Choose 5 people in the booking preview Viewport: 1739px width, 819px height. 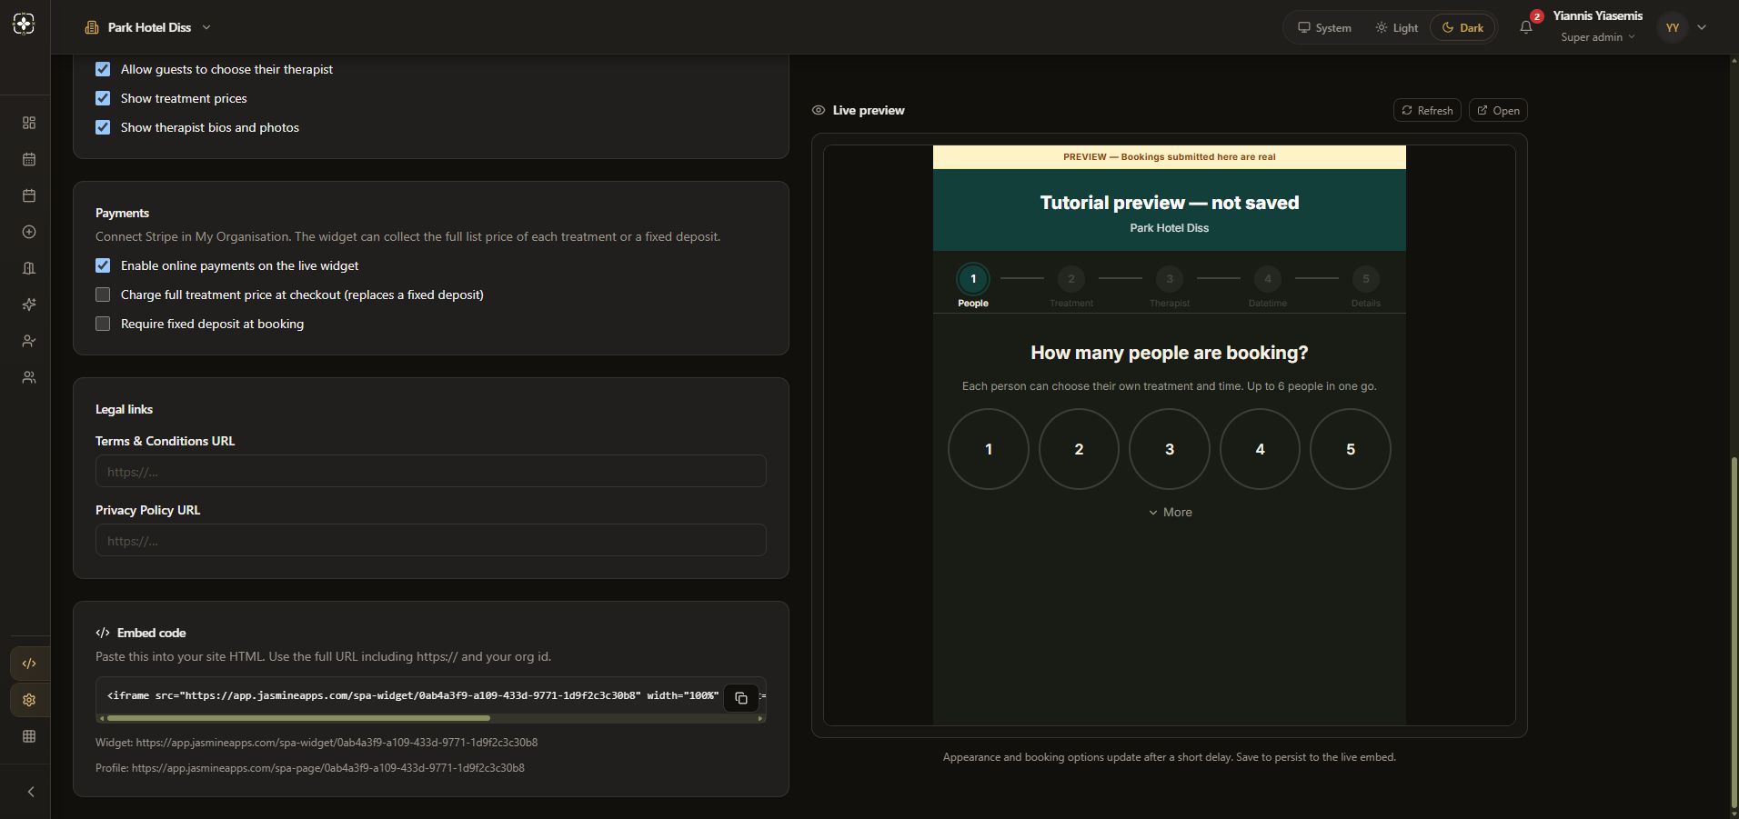(x=1351, y=449)
